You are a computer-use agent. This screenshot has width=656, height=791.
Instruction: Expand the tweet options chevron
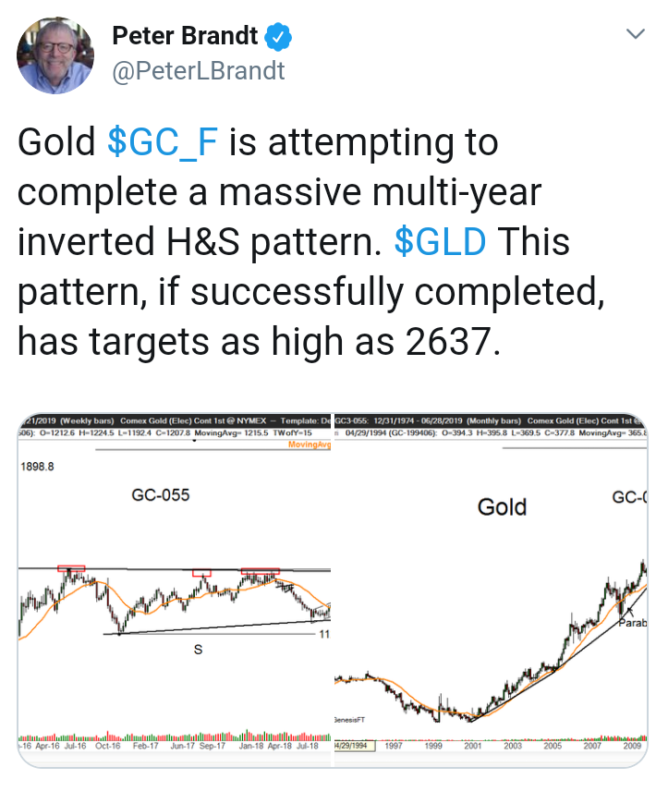[x=635, y=34]
